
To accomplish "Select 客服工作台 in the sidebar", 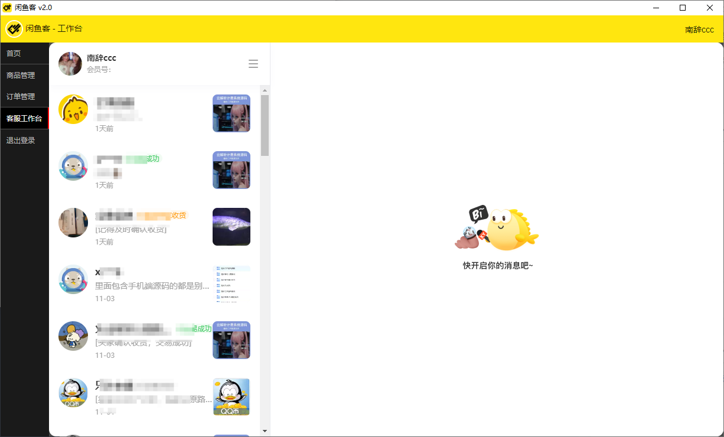I will pos(24,119).
